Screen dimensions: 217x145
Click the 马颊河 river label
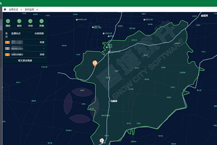114,101
